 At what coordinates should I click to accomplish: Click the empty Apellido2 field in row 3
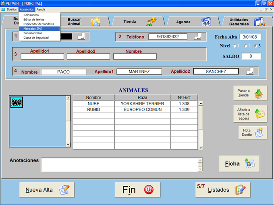point(88,57)
